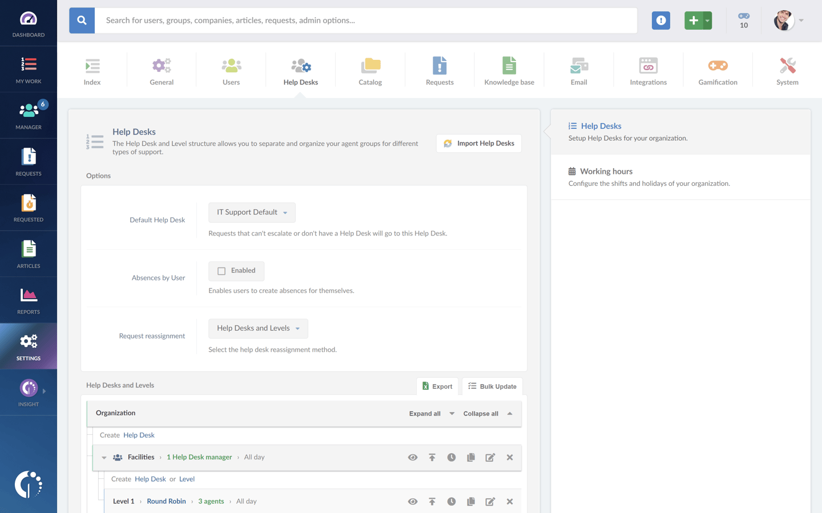822x513 pixels.
Task: Collapse the Facilities help desk row
Action: pos(104,457)
